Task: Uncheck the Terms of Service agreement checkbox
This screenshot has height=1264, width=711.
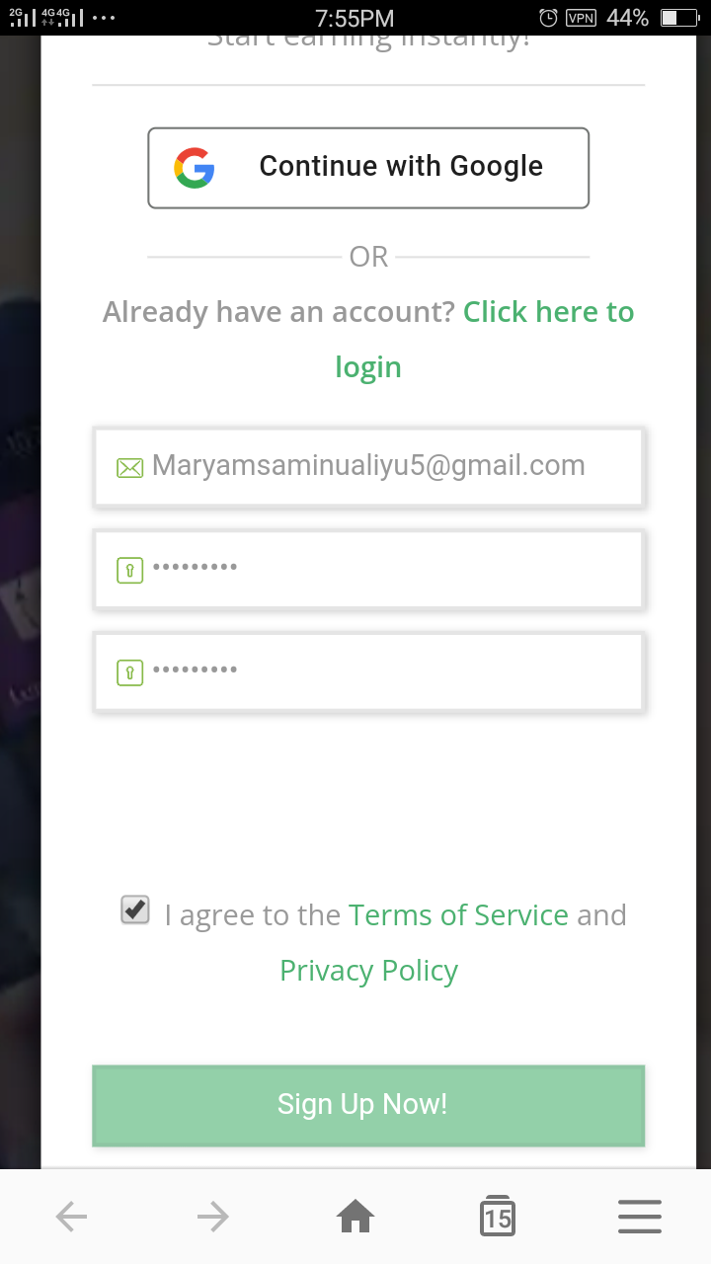Action: coord(135,909)
